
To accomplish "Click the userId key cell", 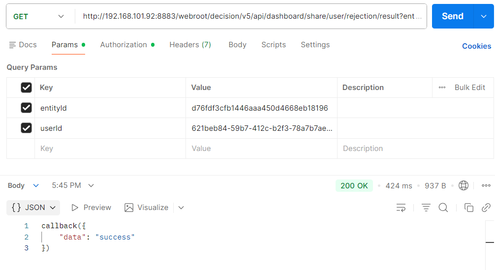I will coord(110,128).
